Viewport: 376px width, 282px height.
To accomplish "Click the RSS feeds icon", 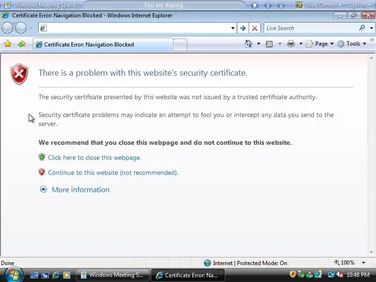I will pyautogui.click(x=269, y=44).
